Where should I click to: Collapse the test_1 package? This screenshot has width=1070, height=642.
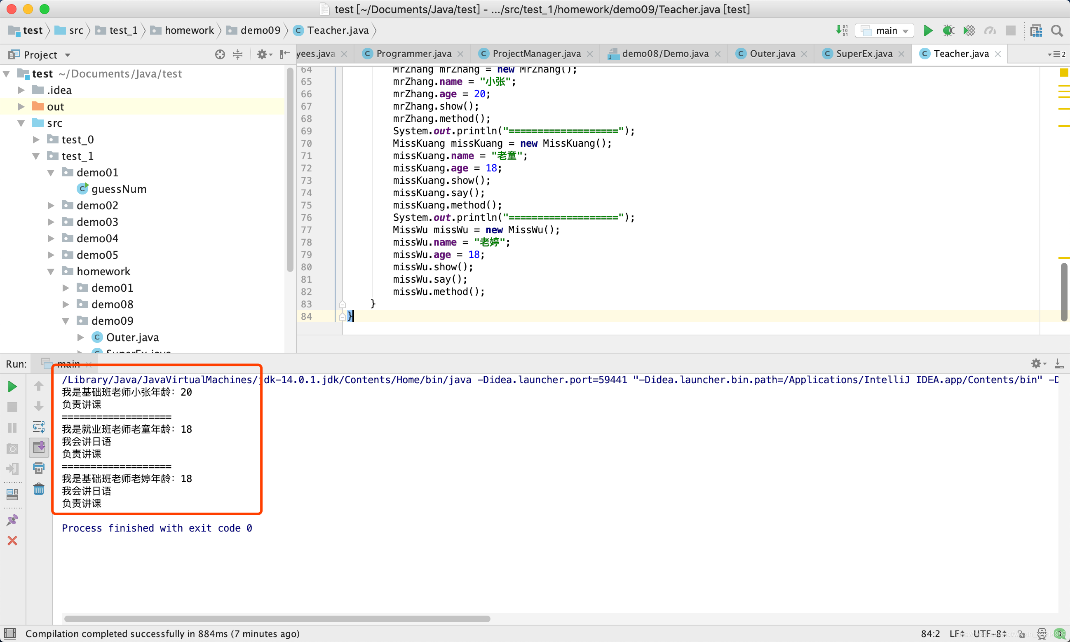point(36,156)
